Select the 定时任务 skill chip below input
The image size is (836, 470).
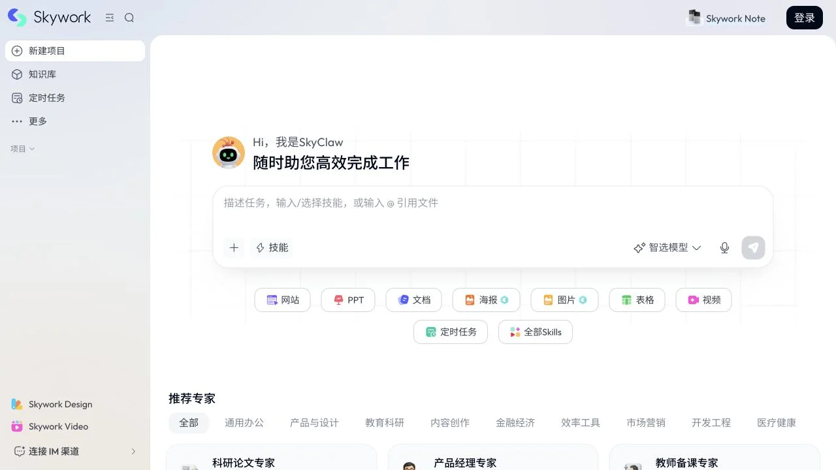[451, 332]
